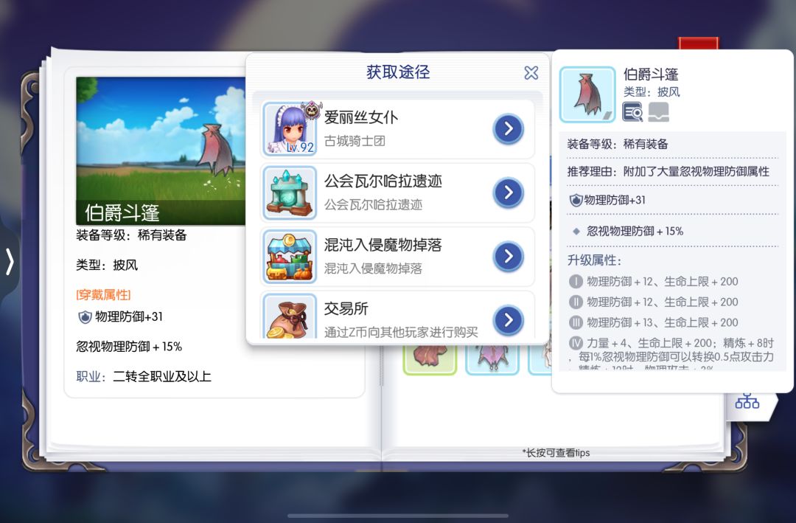Tap the 伯爵斗篷 cape icon in tooltip

pos(587,95)
